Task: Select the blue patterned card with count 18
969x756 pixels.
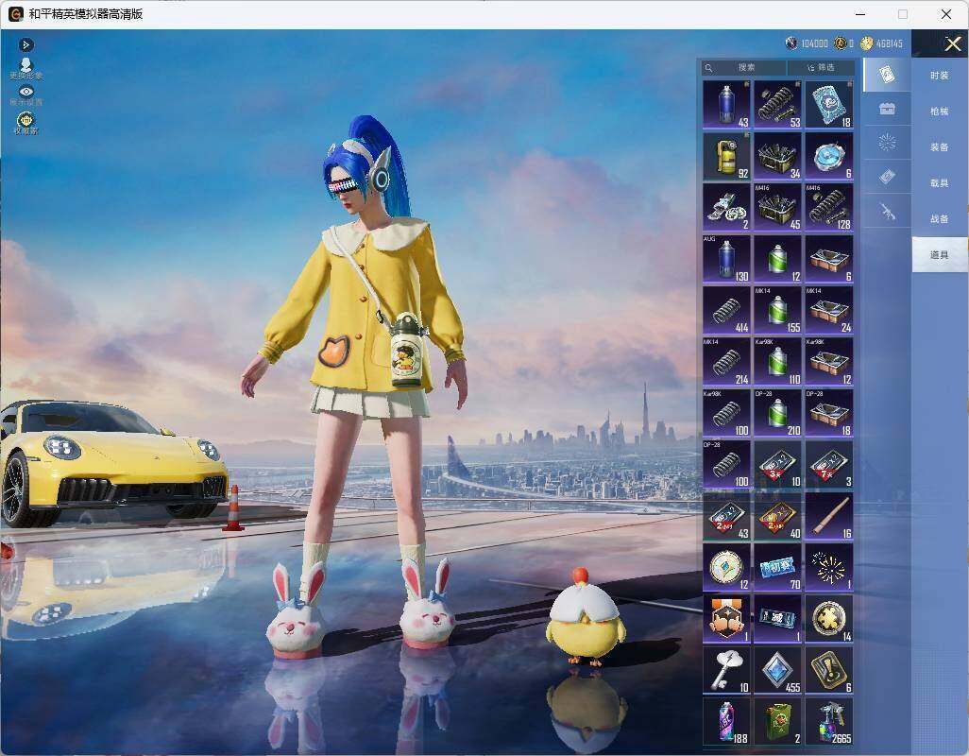Action: [x=829, y=105]
